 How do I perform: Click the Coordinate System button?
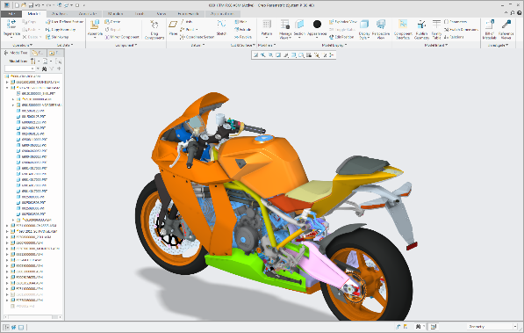click(x=197, y=37)
